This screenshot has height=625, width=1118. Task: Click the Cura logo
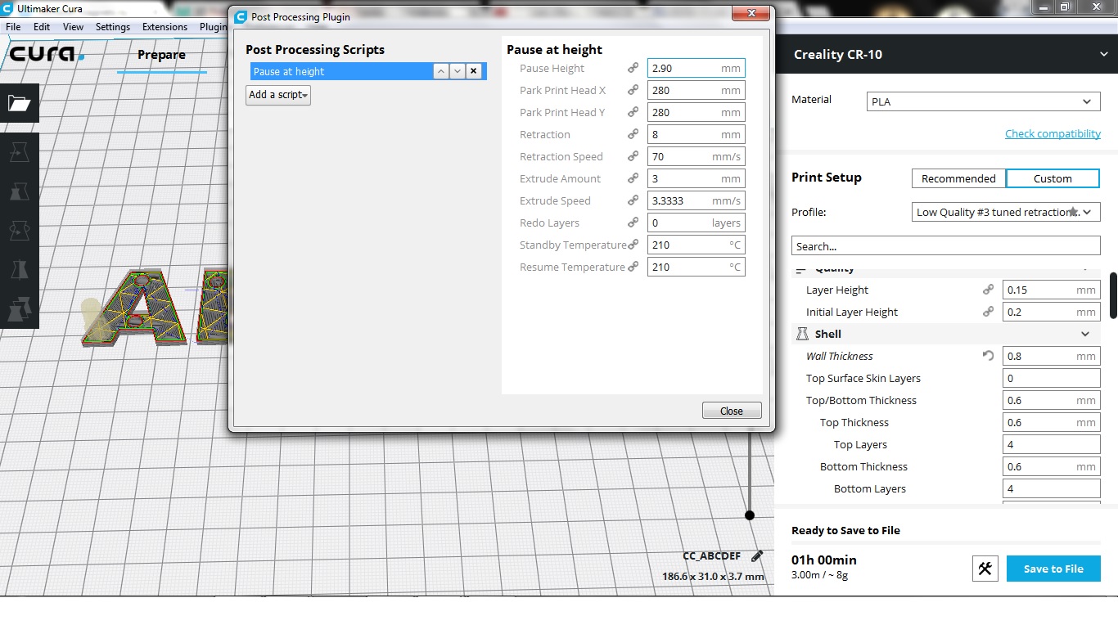point(46,54)
